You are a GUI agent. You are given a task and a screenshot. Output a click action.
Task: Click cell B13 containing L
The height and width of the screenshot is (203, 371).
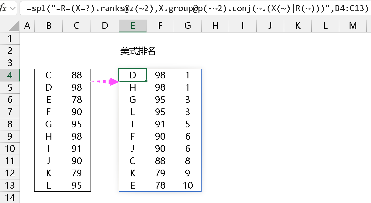click(49, 186)
